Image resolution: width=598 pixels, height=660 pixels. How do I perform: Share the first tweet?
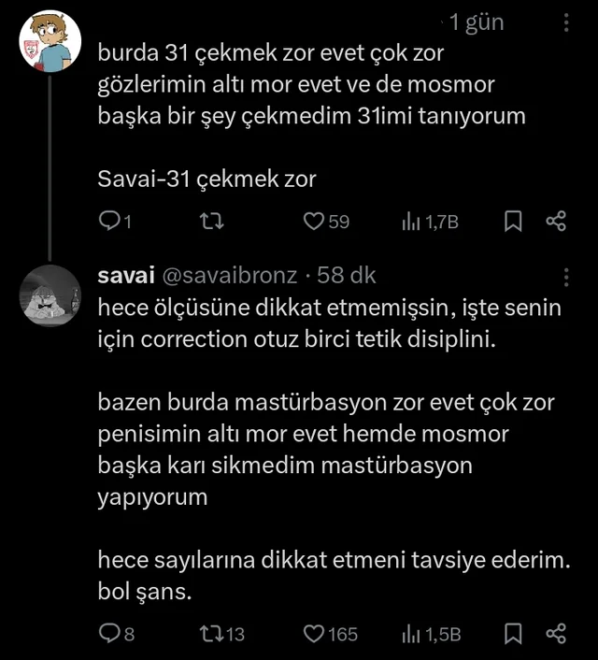[556, 222]
